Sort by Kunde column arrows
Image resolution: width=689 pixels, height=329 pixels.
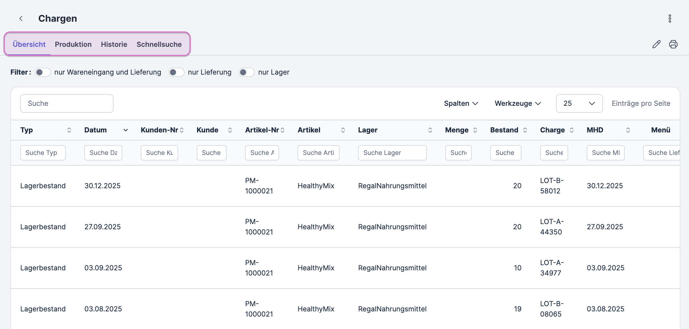tap(230, 130)
